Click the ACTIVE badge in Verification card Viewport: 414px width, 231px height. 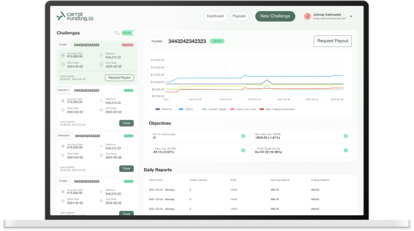coord(128,136)
